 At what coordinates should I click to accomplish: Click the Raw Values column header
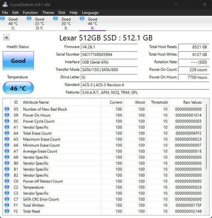coord(186,102)
